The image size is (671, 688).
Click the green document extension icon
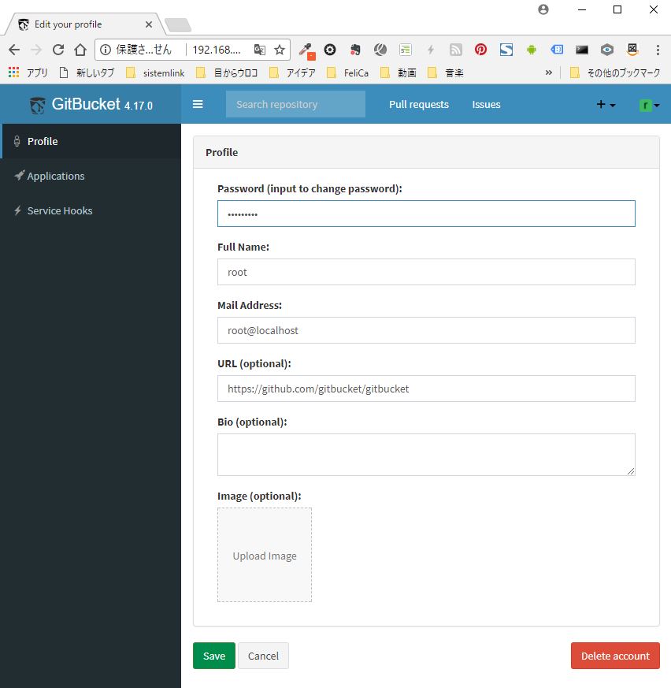406,50
